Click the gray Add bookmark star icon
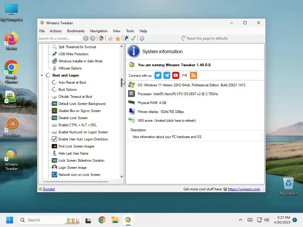The height and width of the screenshot is (227, 303). [111, 39]
